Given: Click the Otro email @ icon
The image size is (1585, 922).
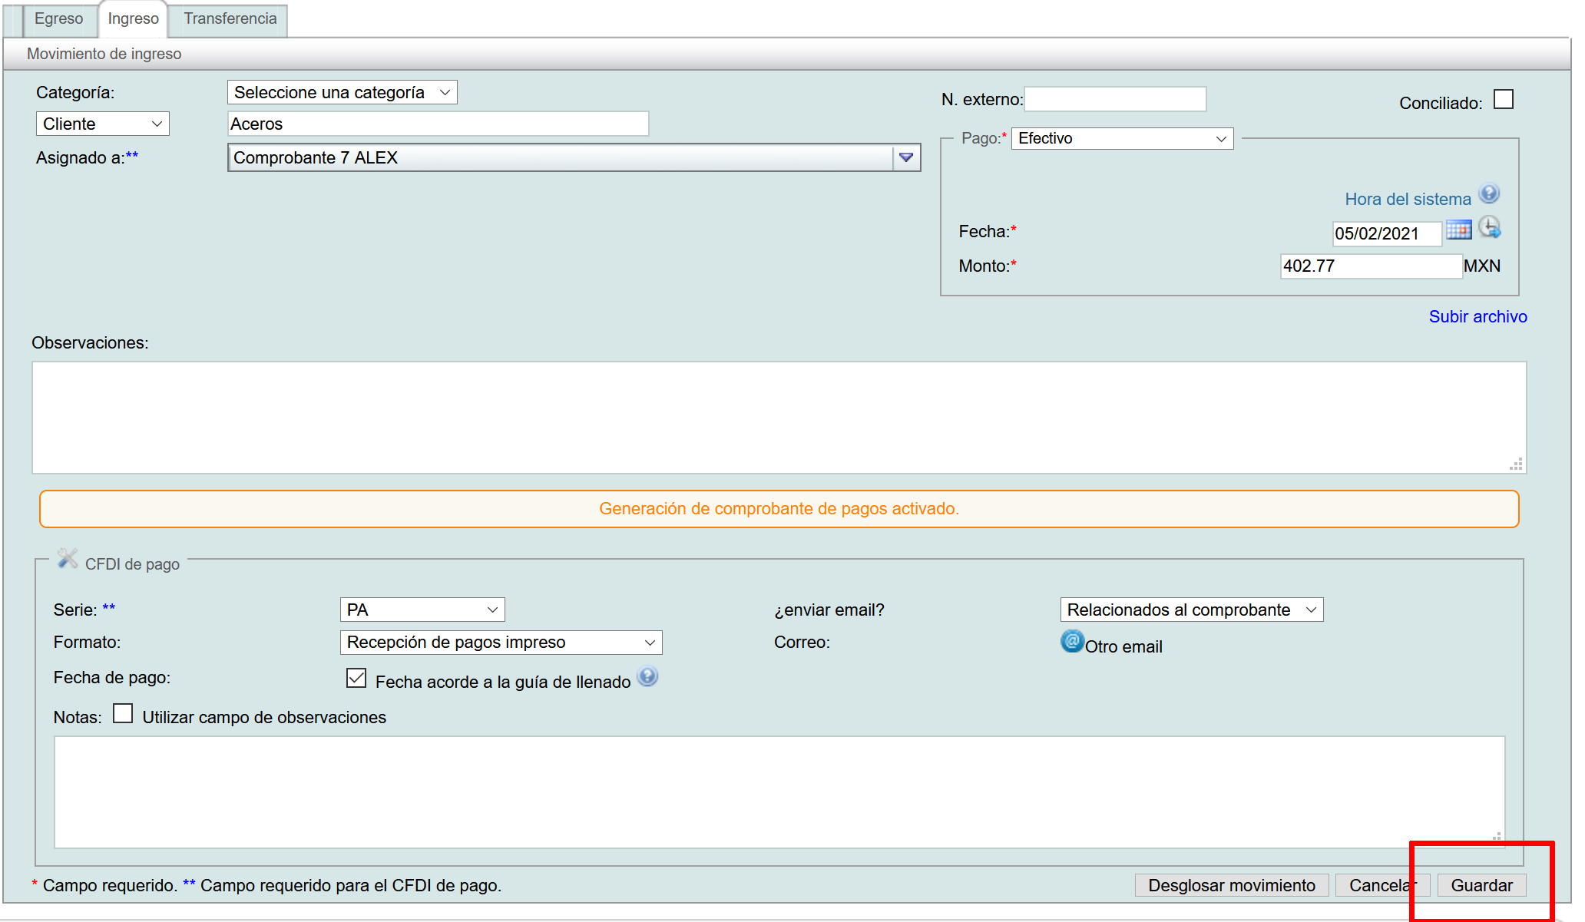Looking at the screenshot, I should click(x=1072, y=641).
